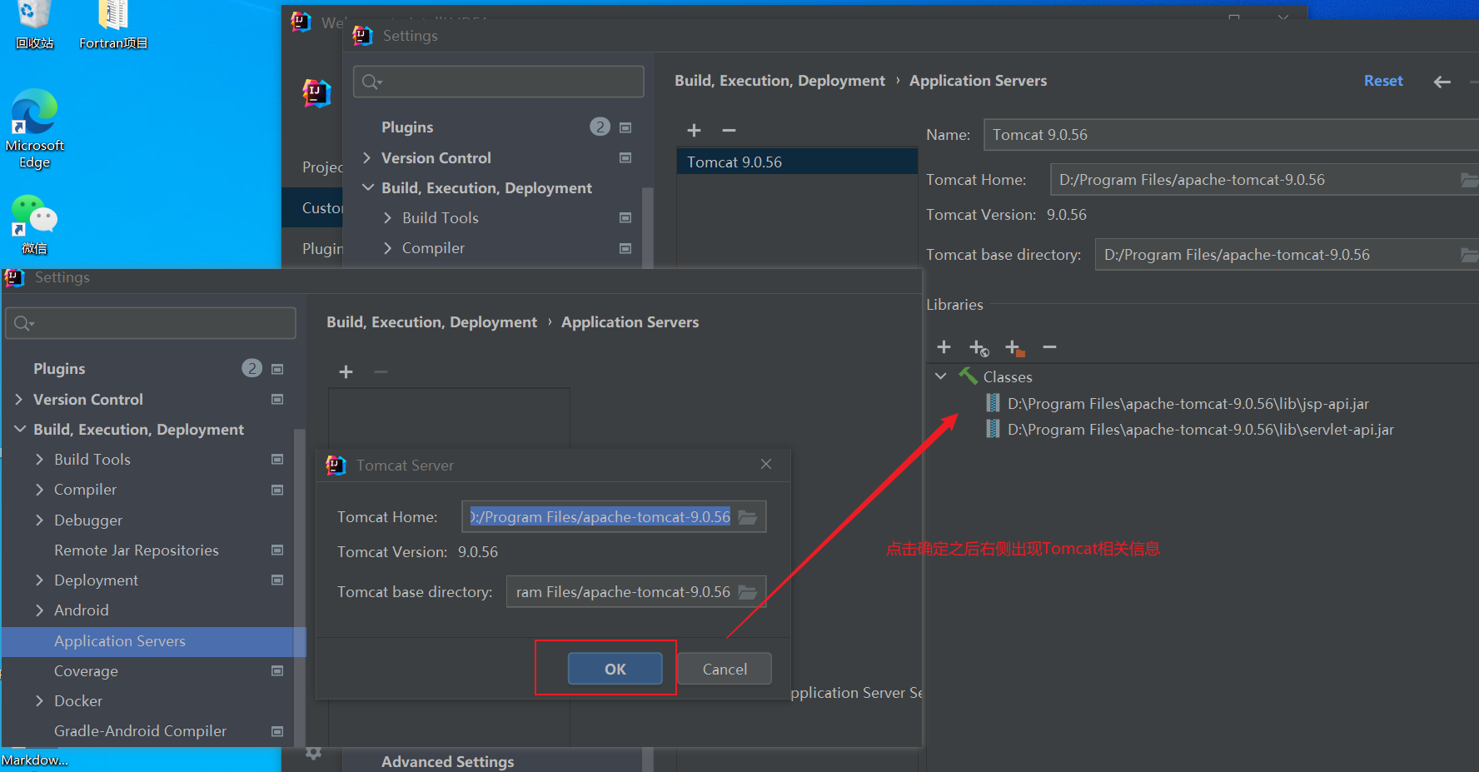Click second add-library icon with globe badge
The height and width of the screenshot is (772, 1479).
[979, 347]
